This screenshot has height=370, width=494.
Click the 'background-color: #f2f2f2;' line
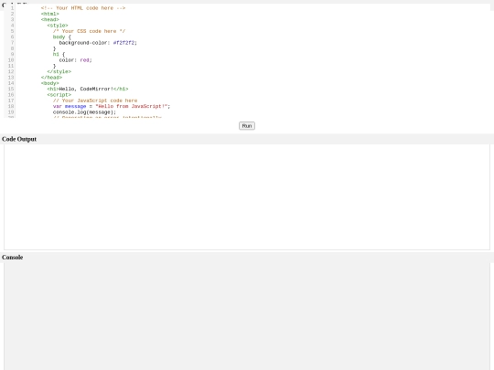[x=98, y=43]
